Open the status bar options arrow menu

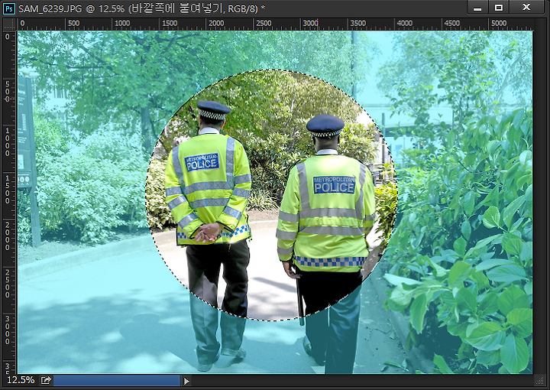pyautogui.click(x=186, y=381)
